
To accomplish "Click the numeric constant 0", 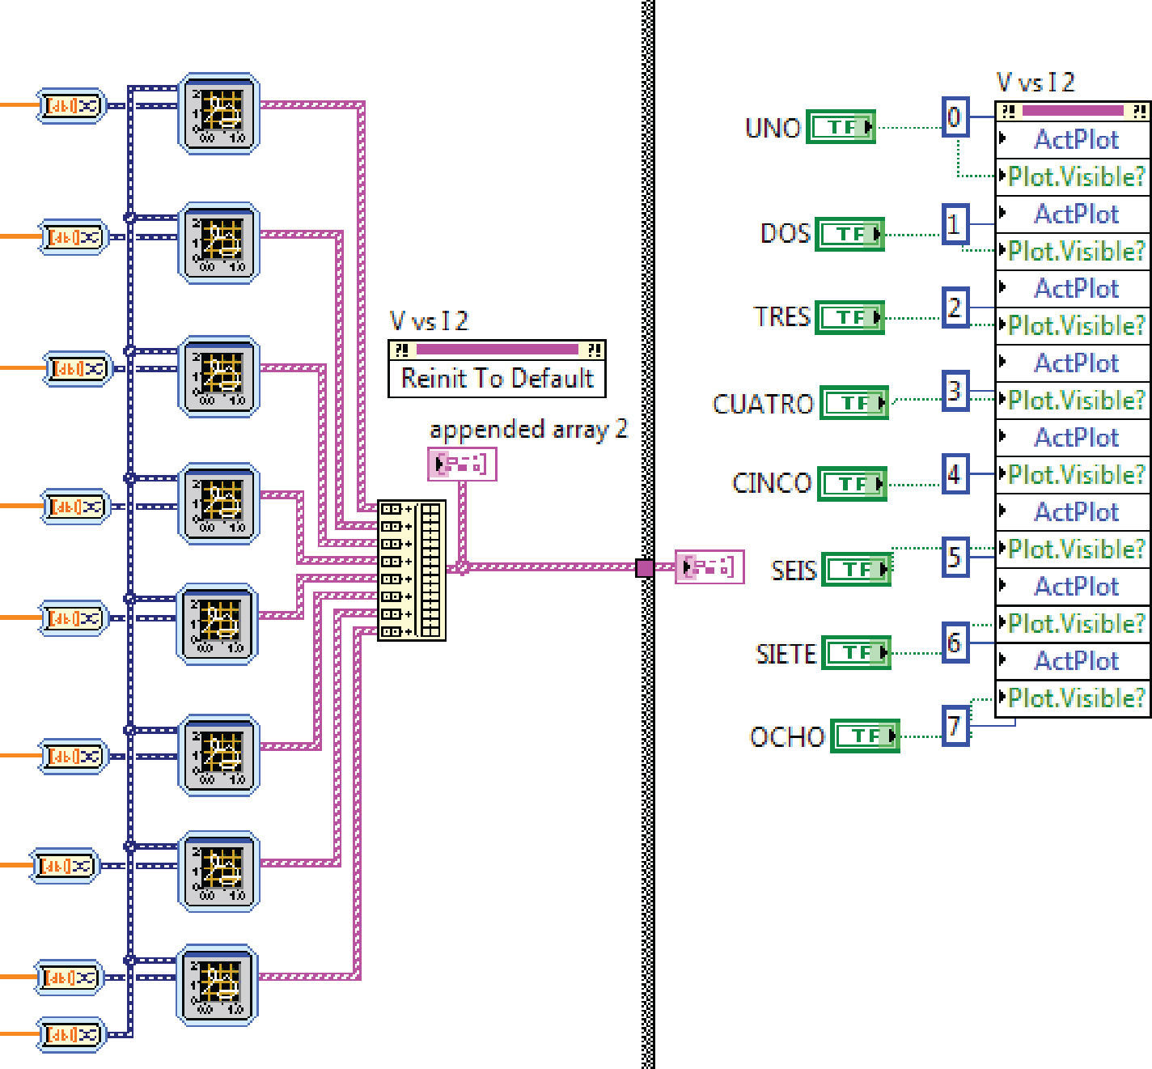I will 955,117.
